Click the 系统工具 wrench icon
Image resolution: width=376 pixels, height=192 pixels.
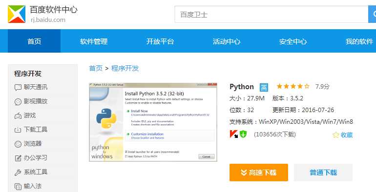(x=18, y=173)
